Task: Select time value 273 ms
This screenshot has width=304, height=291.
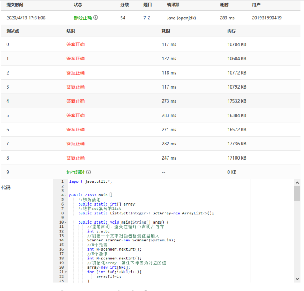Action: coord(169,101)
